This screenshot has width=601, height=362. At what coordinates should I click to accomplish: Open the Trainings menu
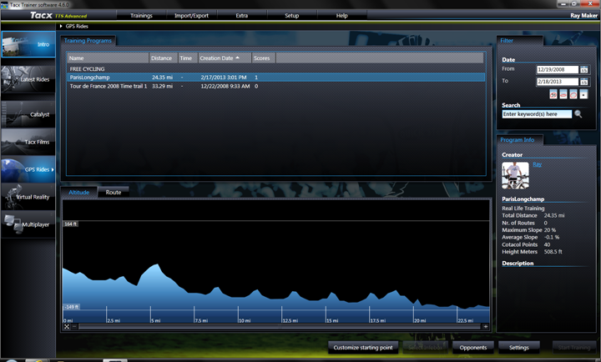(141, 16)
